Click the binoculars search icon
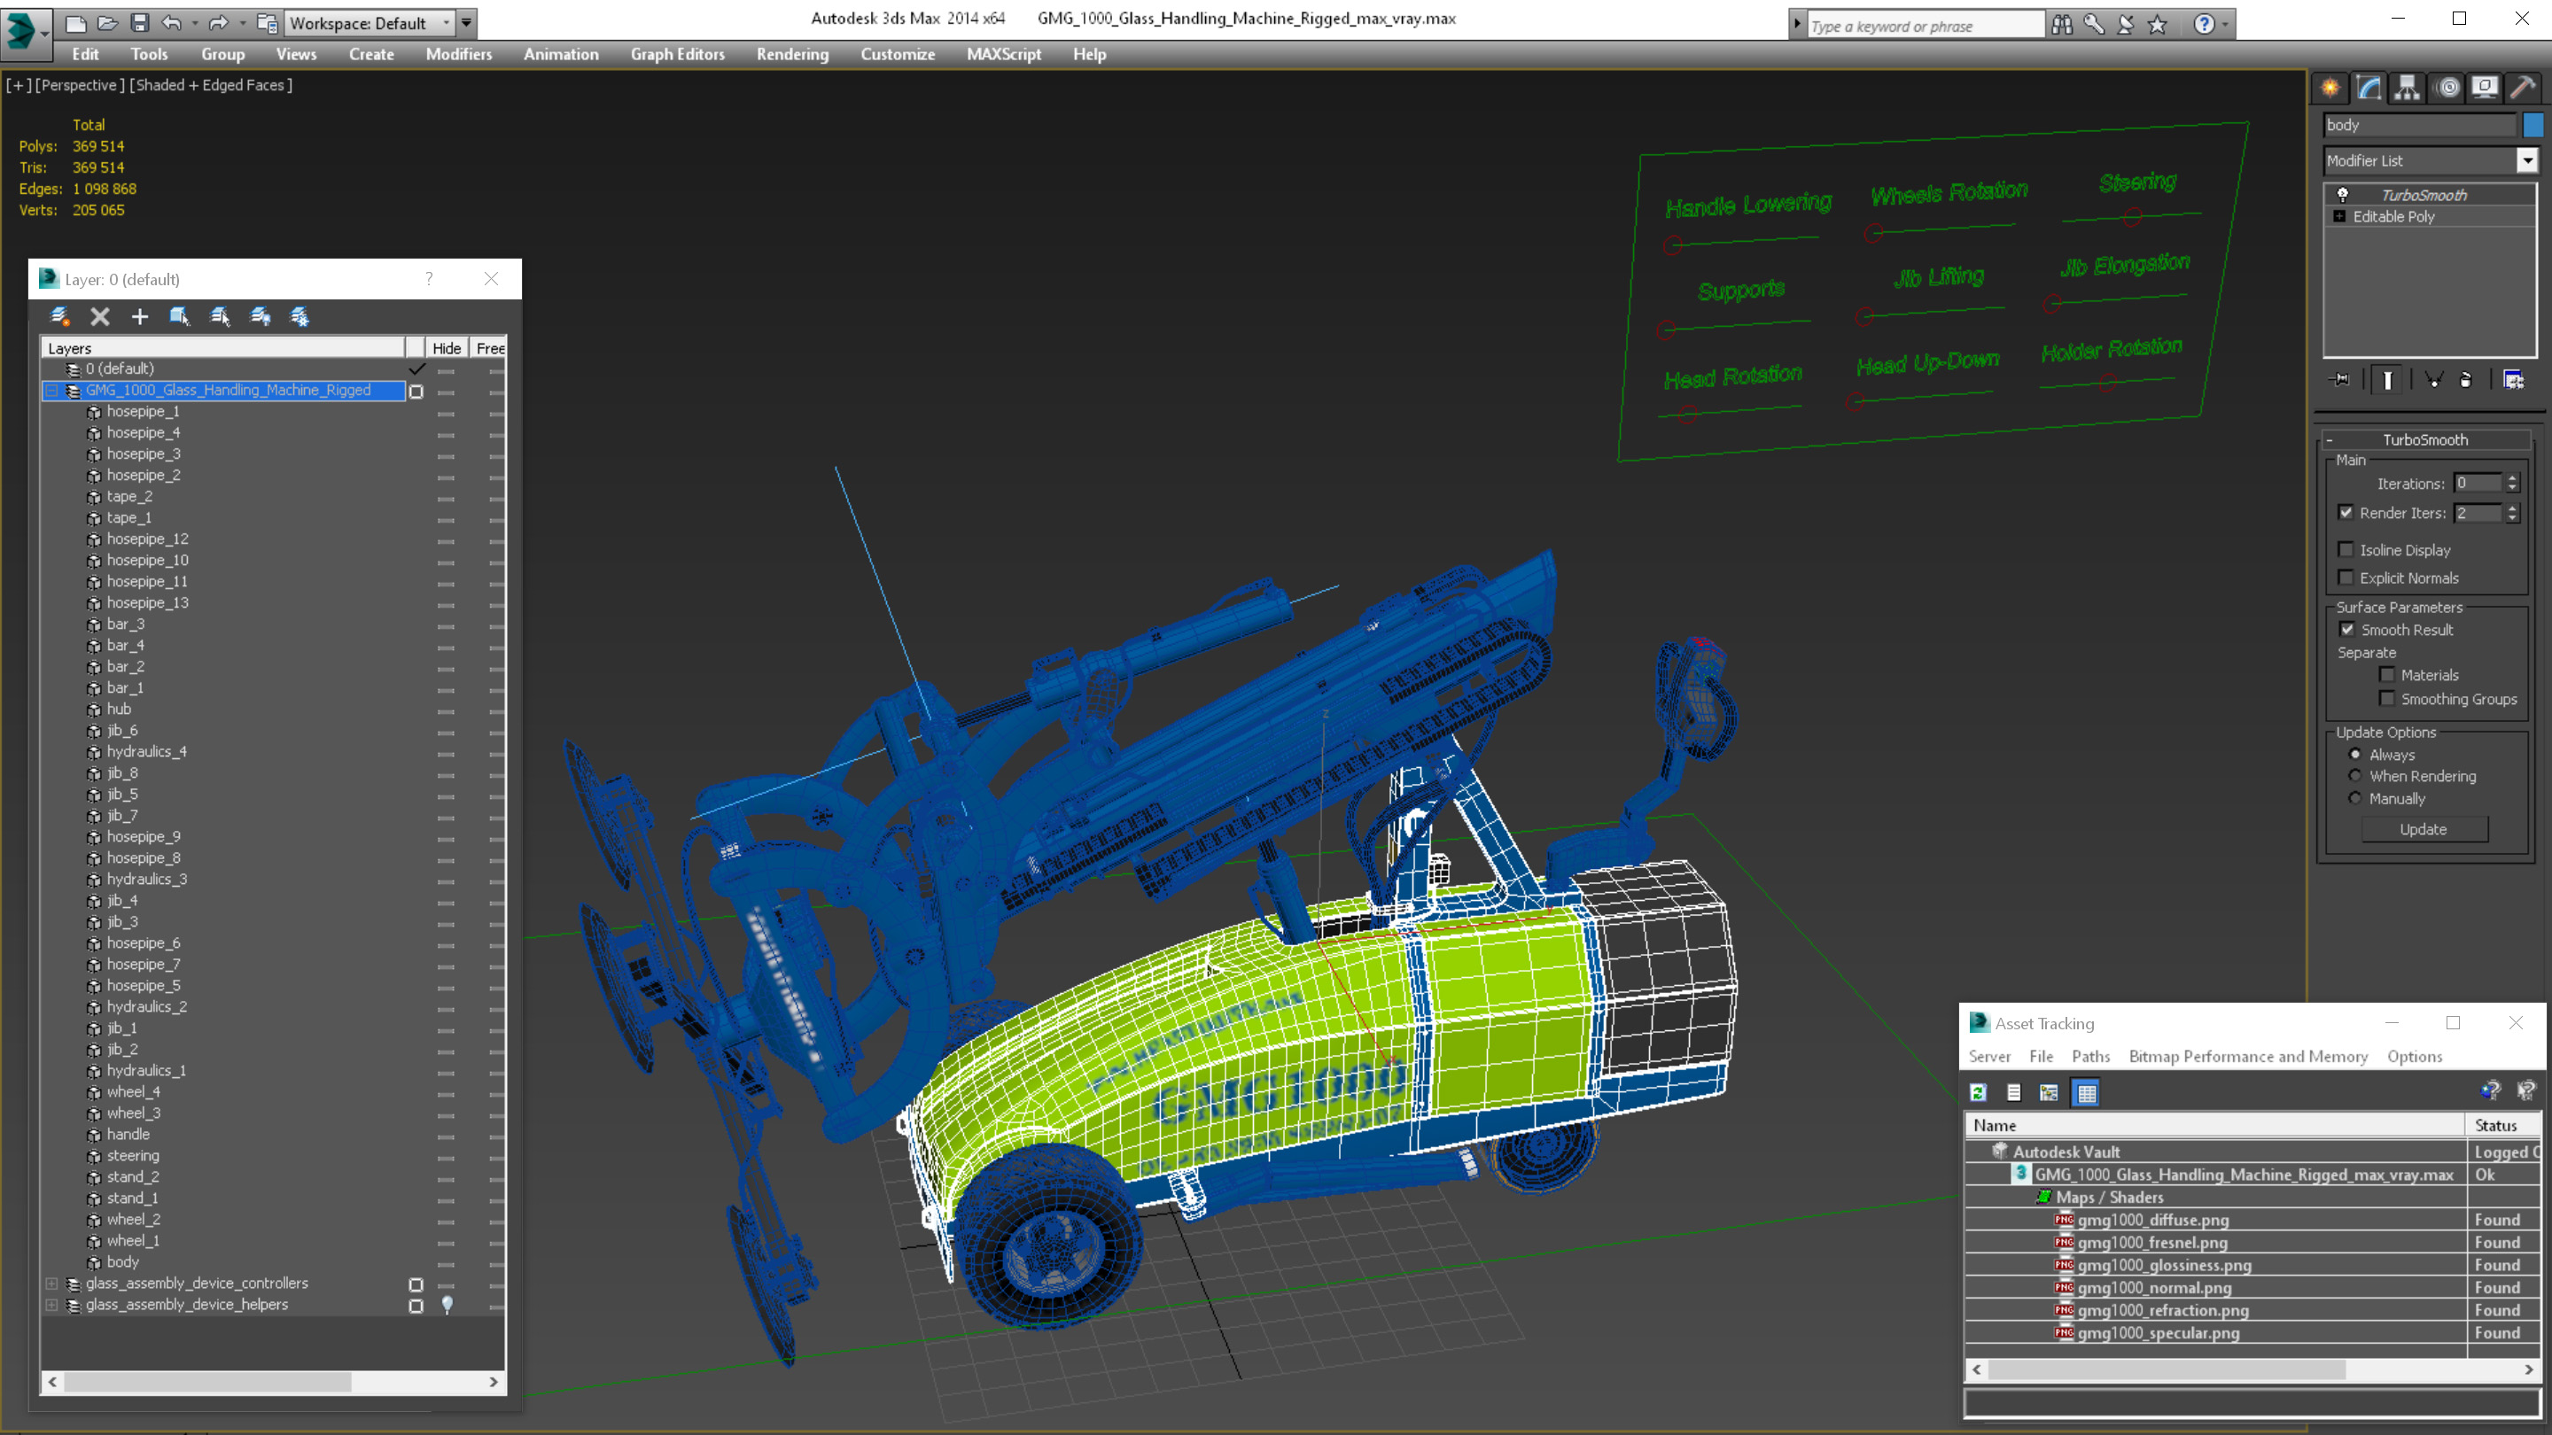Viewport: 2552px width, 1435px height. tap(2063, 24)
